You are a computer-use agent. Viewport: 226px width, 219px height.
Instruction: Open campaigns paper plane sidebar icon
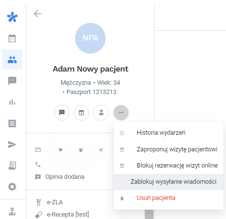[12, 145]
